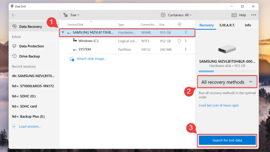Open the three-dot options menu for SAMSUNG drive

tap(186, 32)
